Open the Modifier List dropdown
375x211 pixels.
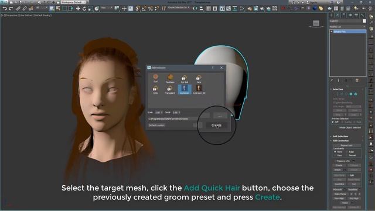point(347,27)
